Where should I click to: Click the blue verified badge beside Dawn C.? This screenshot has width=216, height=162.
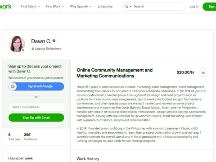point(54,40)
